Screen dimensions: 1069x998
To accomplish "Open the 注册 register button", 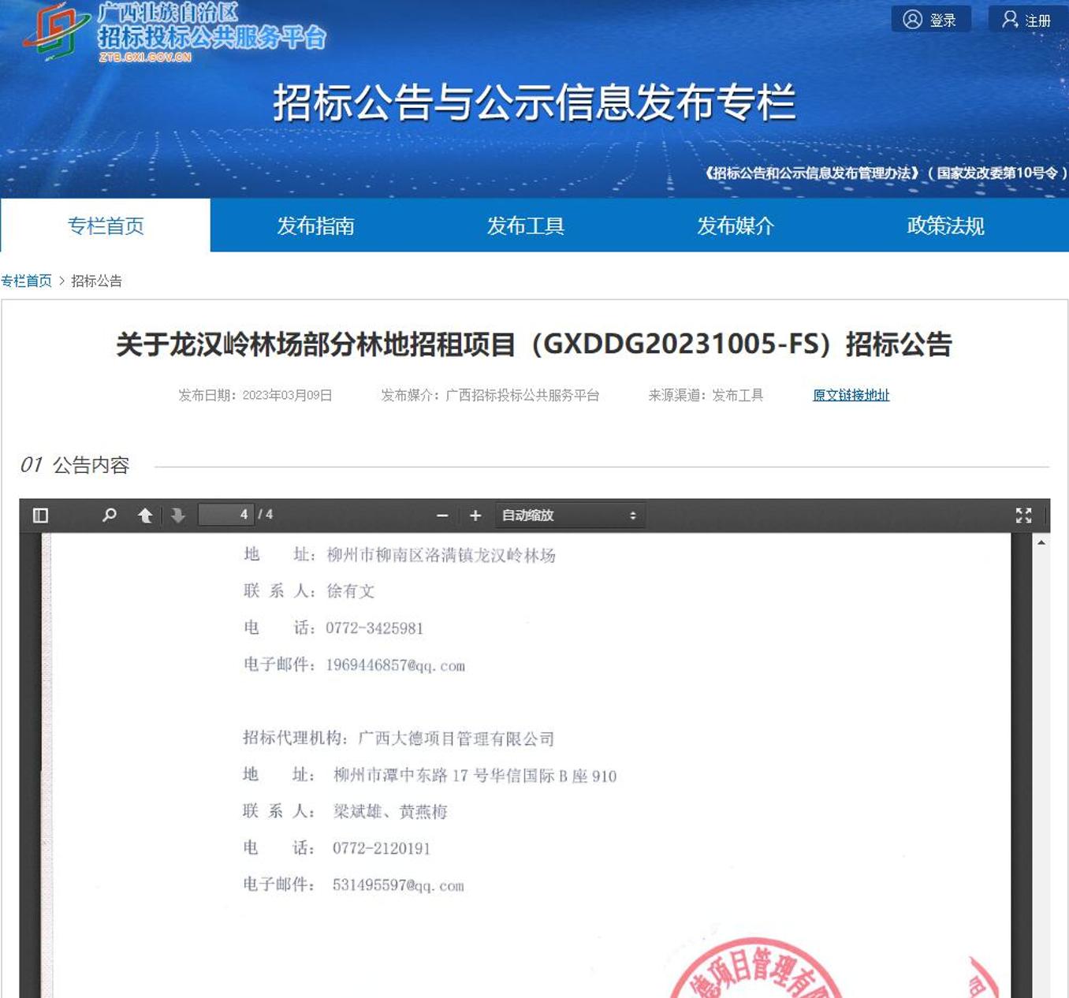I will pos(1027,20).
